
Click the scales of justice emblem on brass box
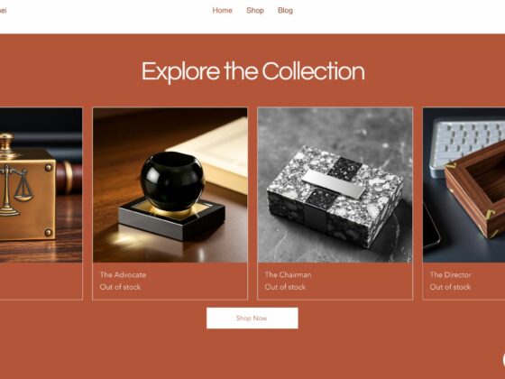15,190
